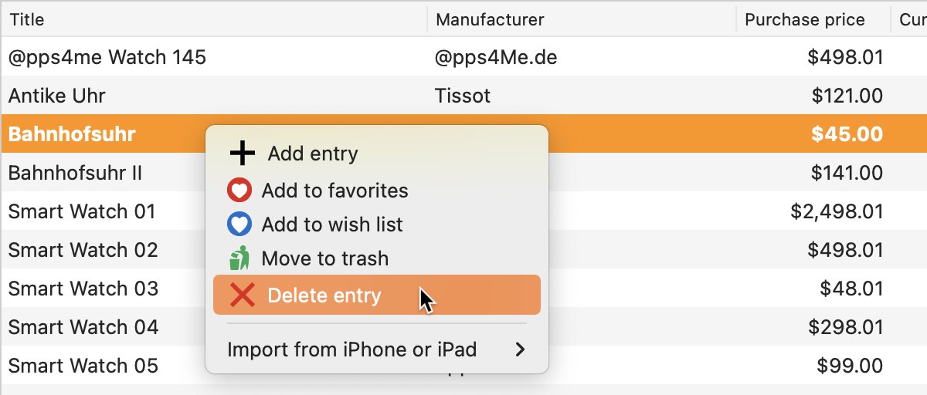The width and height of the screenshot is (927, 395).
Task: Sort by the Manufacturer column header
Action: point(582,19)
